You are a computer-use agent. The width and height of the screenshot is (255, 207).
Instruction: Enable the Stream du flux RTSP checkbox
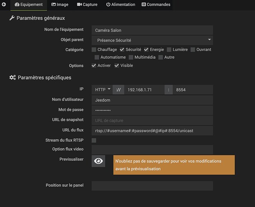click(x=94, y=140)
